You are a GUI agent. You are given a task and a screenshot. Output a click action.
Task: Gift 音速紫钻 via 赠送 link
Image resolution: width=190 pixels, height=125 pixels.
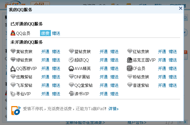coord(173,85)
